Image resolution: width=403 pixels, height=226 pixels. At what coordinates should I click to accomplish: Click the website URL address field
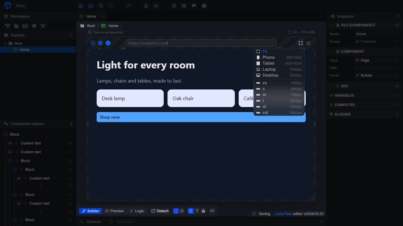[x=201, y=43]
